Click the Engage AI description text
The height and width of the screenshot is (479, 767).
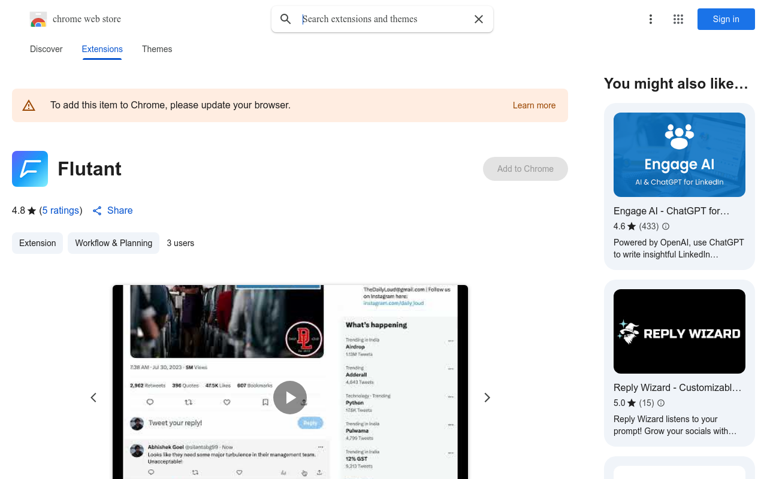[x=679, y=248]
